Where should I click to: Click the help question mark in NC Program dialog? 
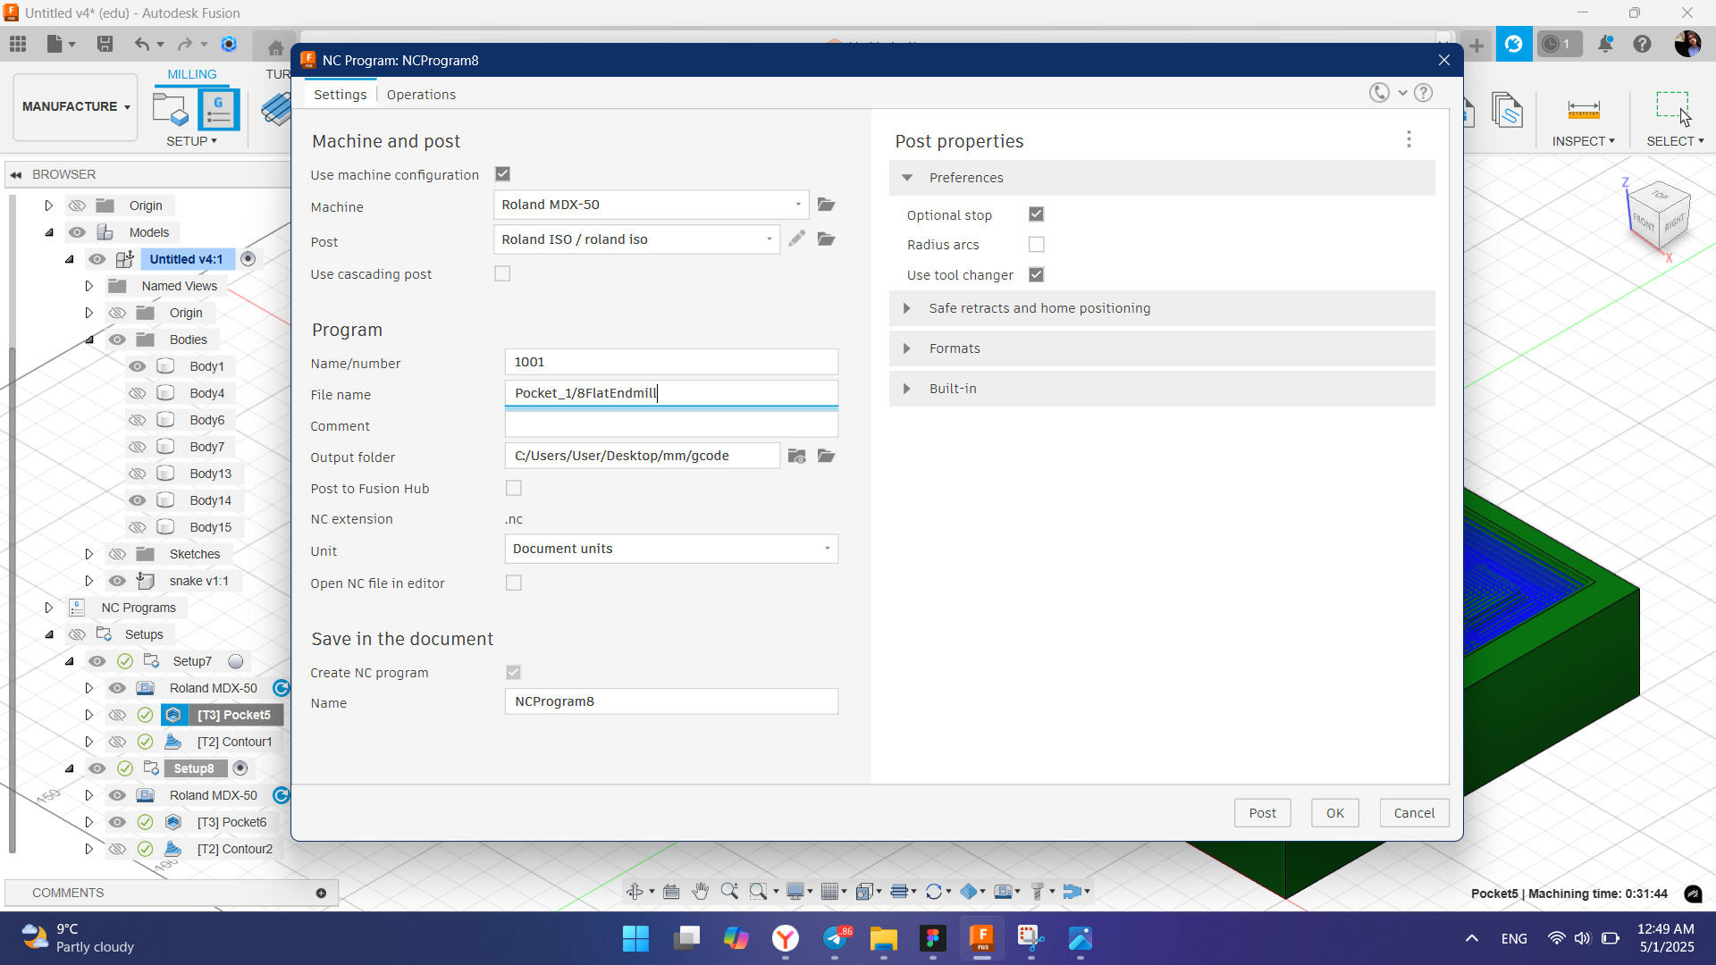coord(1424,93)
